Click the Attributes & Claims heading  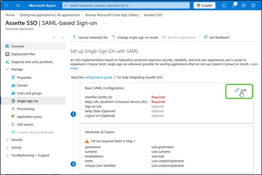coord(100,132)
